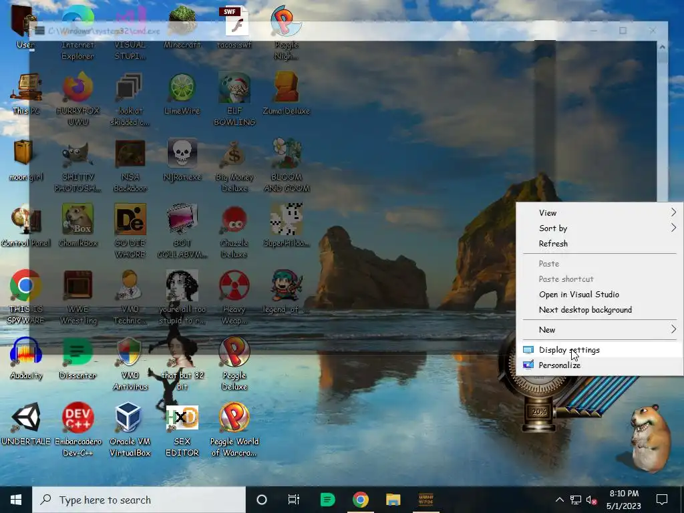Open Task View on the taskbar
This screenshot has width=684, height=513.
click(294, 500)
